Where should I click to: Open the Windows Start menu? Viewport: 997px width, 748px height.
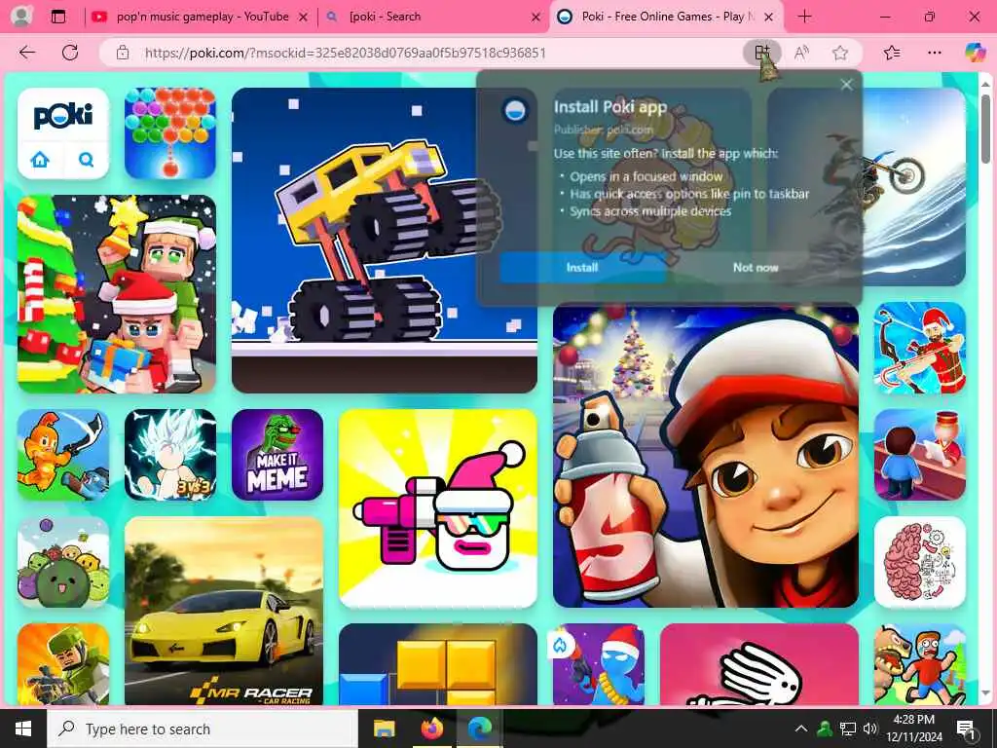click(23, 729)
